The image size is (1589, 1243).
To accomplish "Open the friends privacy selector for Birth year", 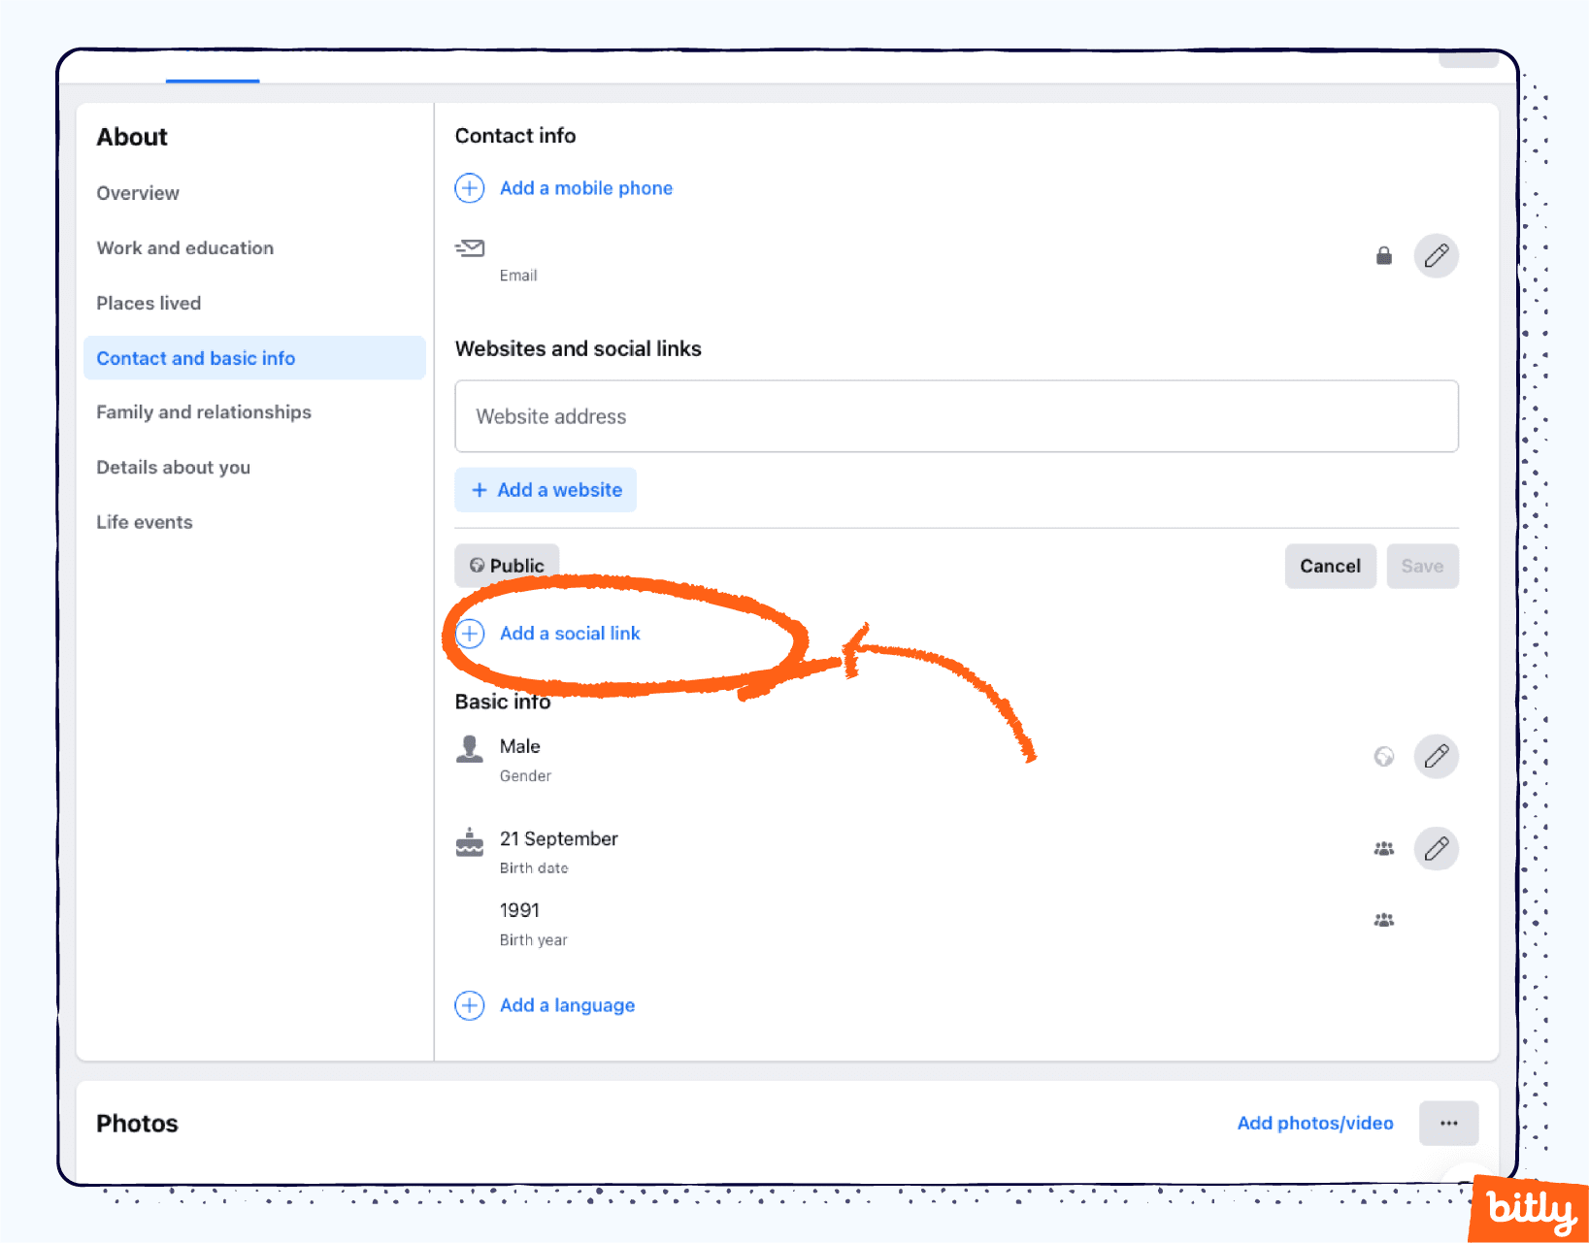I will click(1384, 919).
